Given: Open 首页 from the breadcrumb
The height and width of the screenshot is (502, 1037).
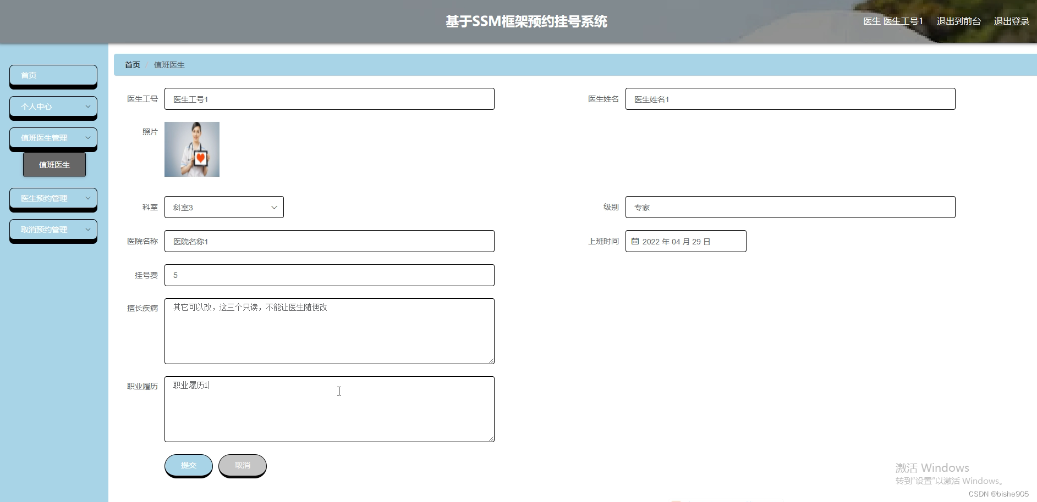Looking at the screenshot, I should tap(131, 64).
